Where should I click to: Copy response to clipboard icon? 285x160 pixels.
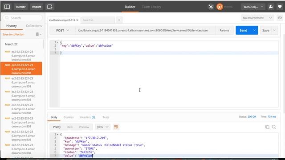(267, 127)
